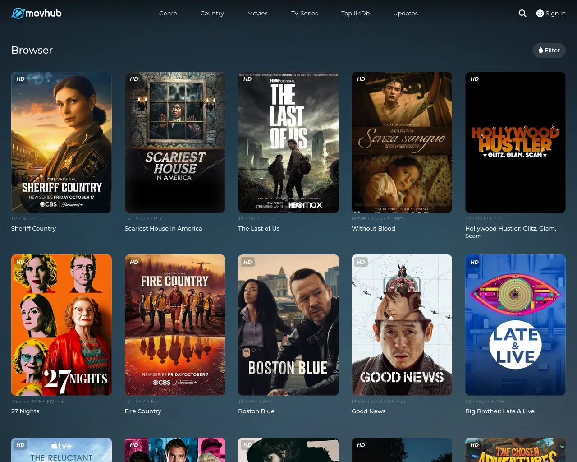Open the Hollywood Hustler poster

click(x=515, y=142)
